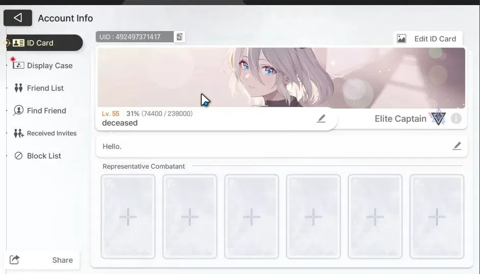Click the UID 492497371417 text

click(x=130, y=37)
